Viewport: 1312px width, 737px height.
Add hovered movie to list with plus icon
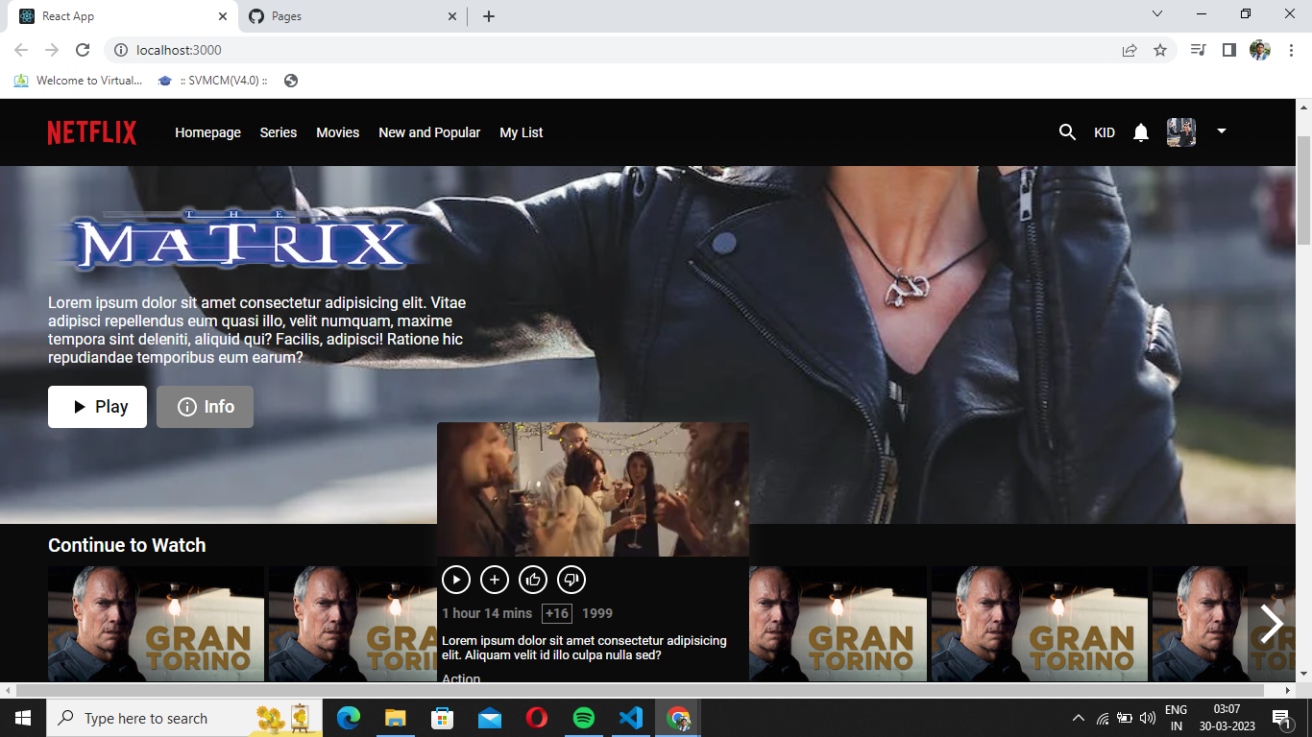[495, 580]
